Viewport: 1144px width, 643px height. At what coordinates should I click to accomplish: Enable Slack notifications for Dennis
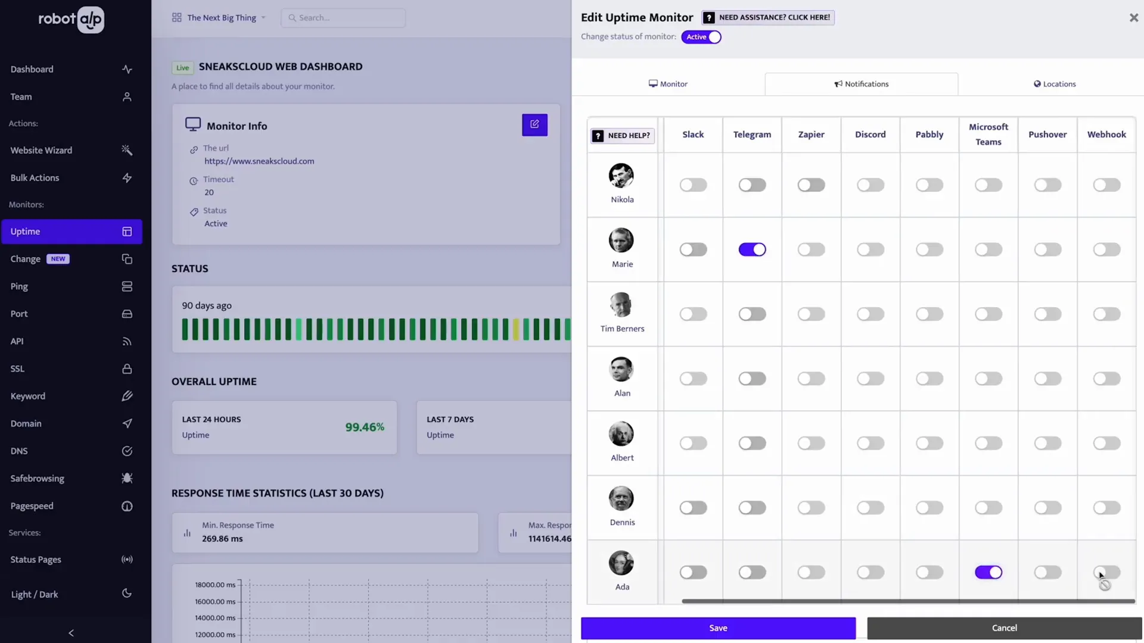click(693, 508)
